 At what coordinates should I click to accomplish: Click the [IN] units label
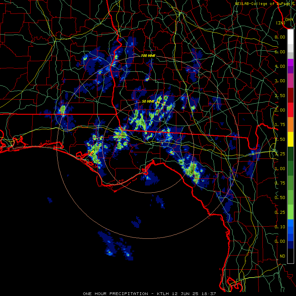(281, 23)
